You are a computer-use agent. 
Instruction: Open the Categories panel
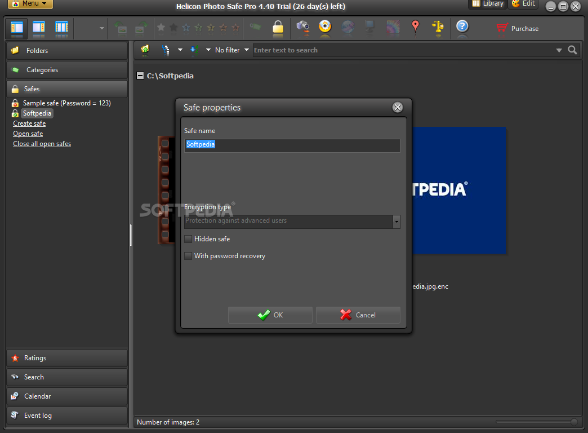[x=67, y=70]
